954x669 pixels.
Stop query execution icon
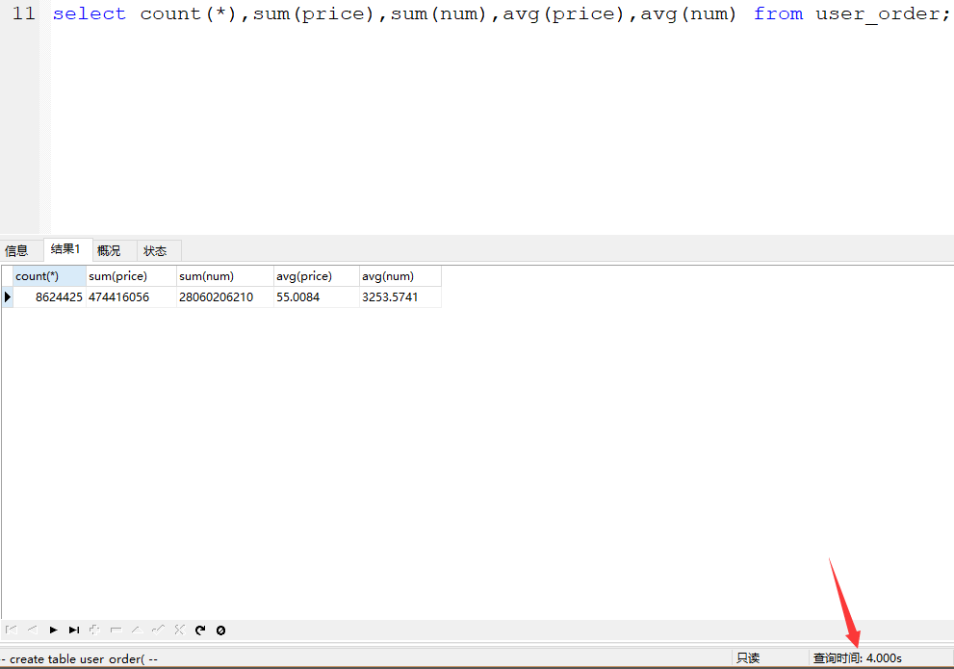pos(220,630)
